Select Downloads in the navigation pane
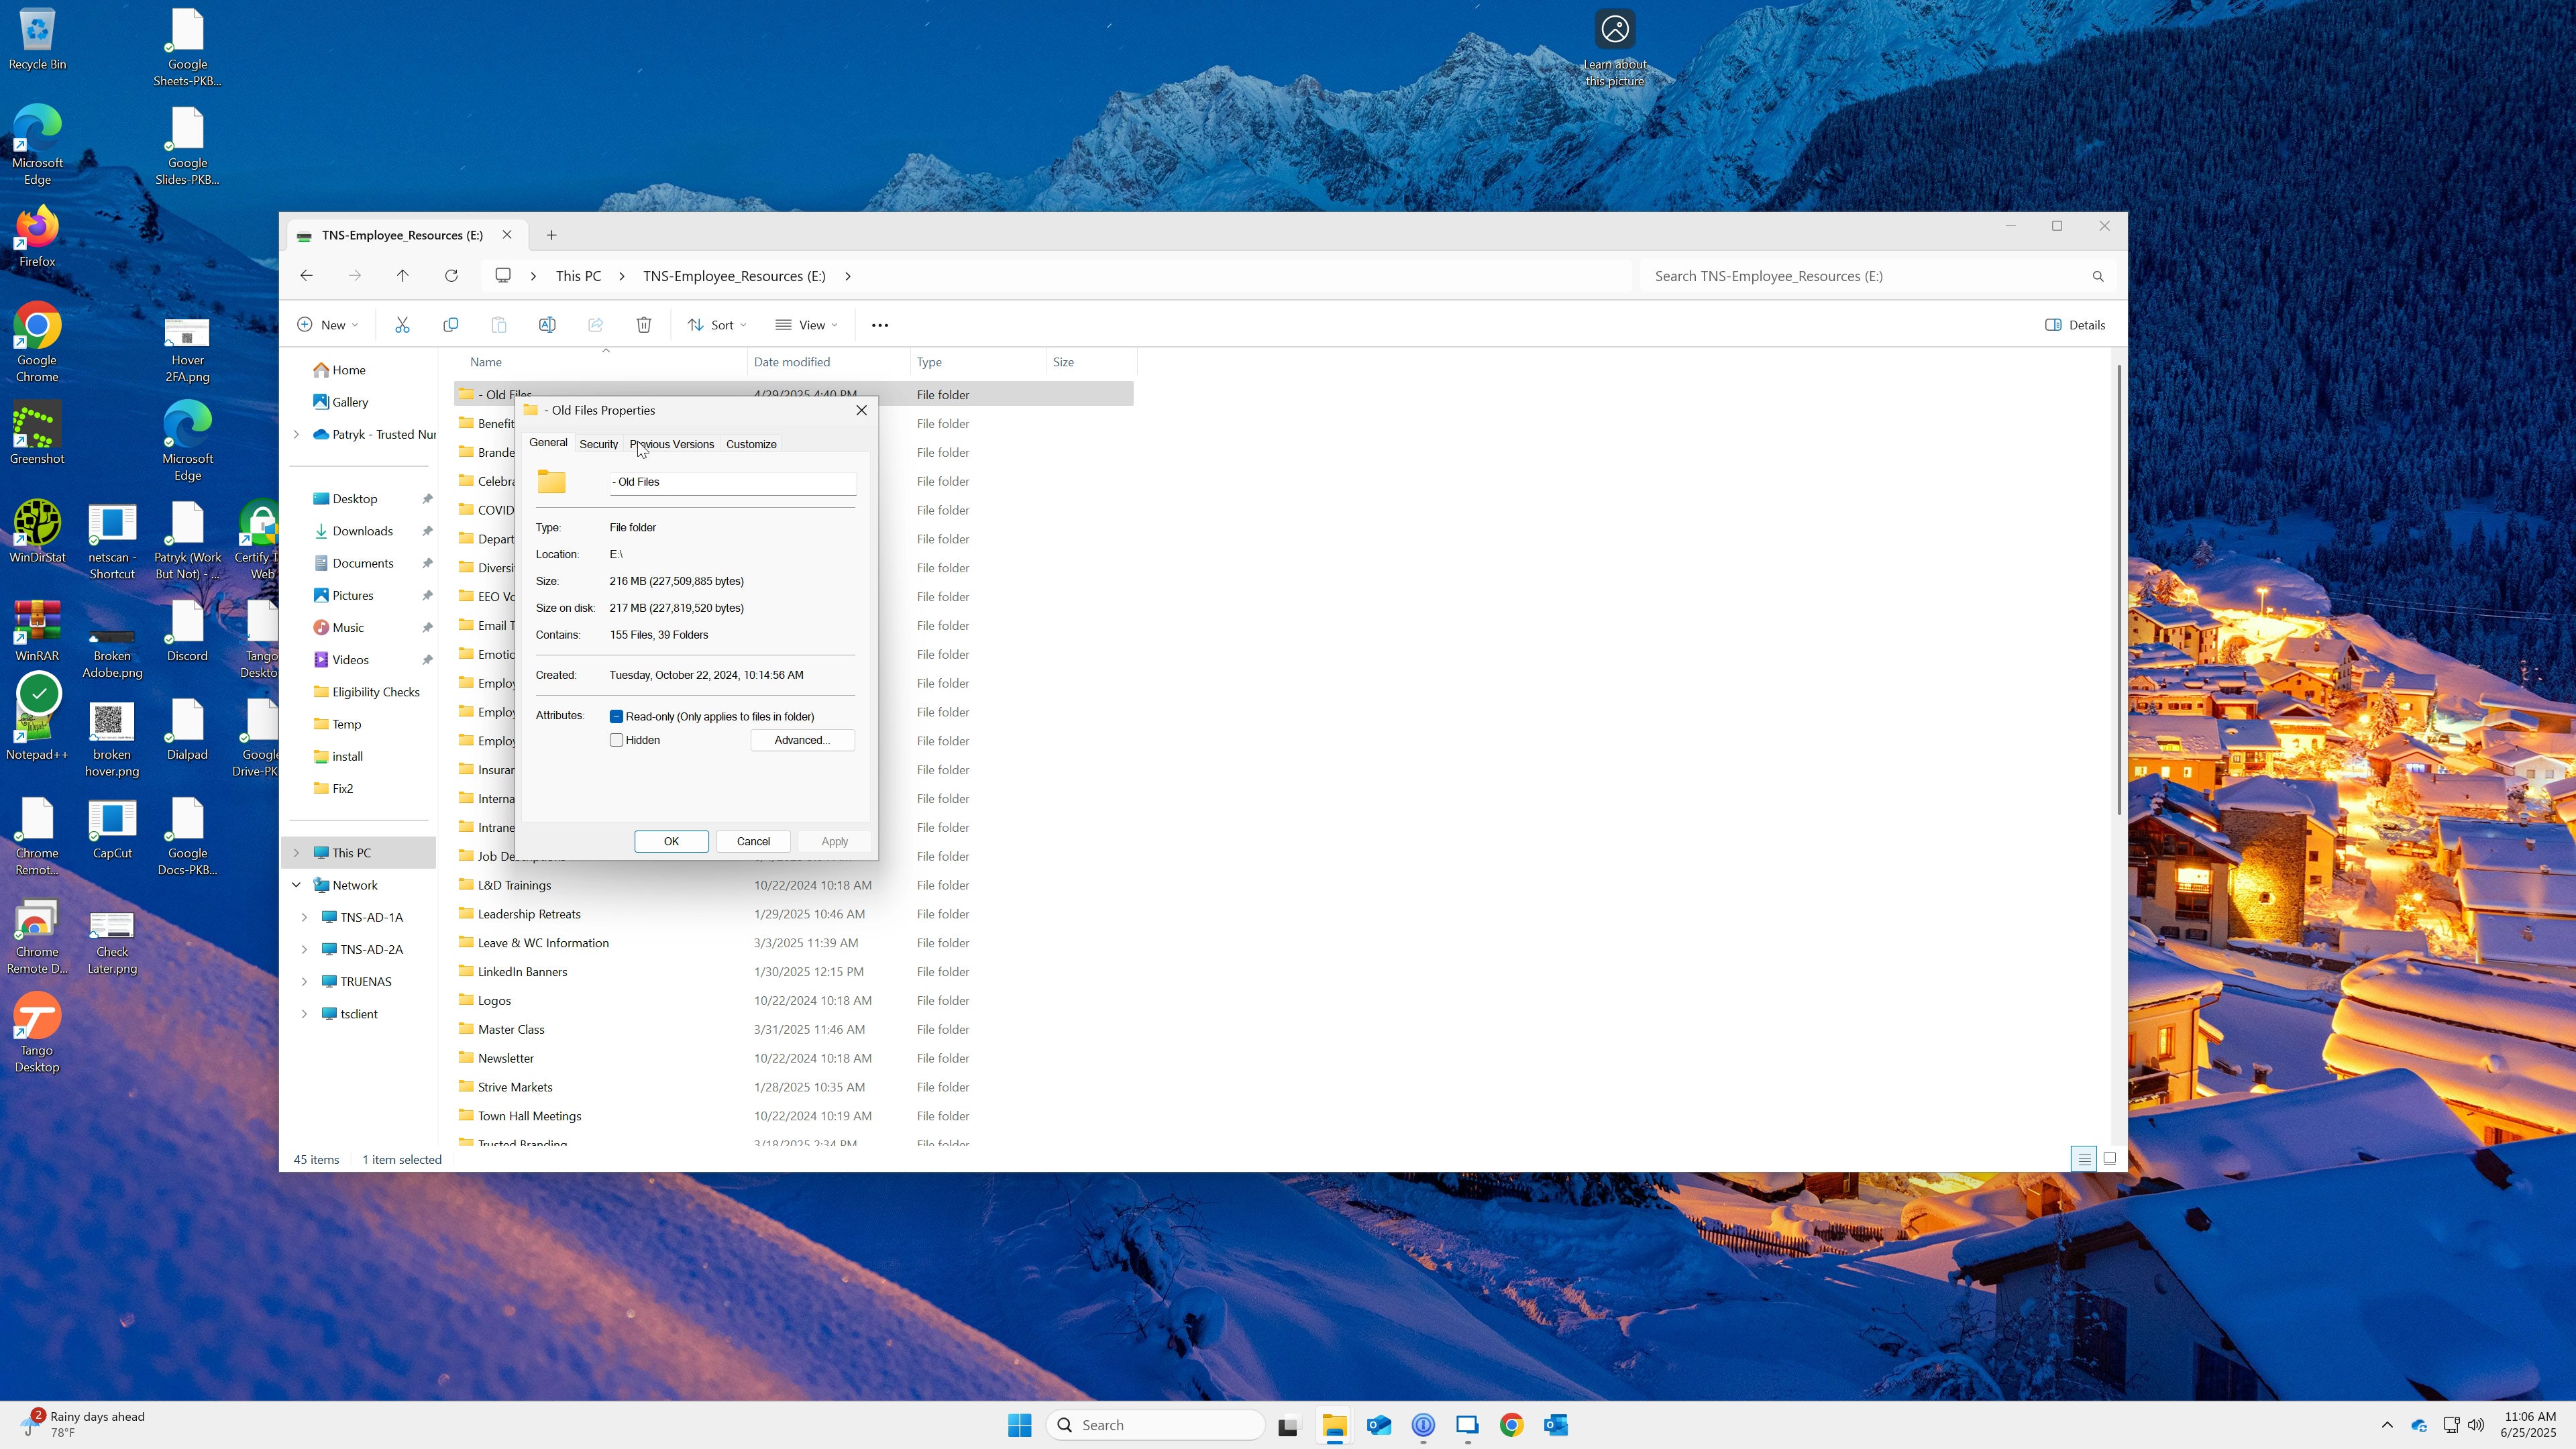 pos(362,531)
